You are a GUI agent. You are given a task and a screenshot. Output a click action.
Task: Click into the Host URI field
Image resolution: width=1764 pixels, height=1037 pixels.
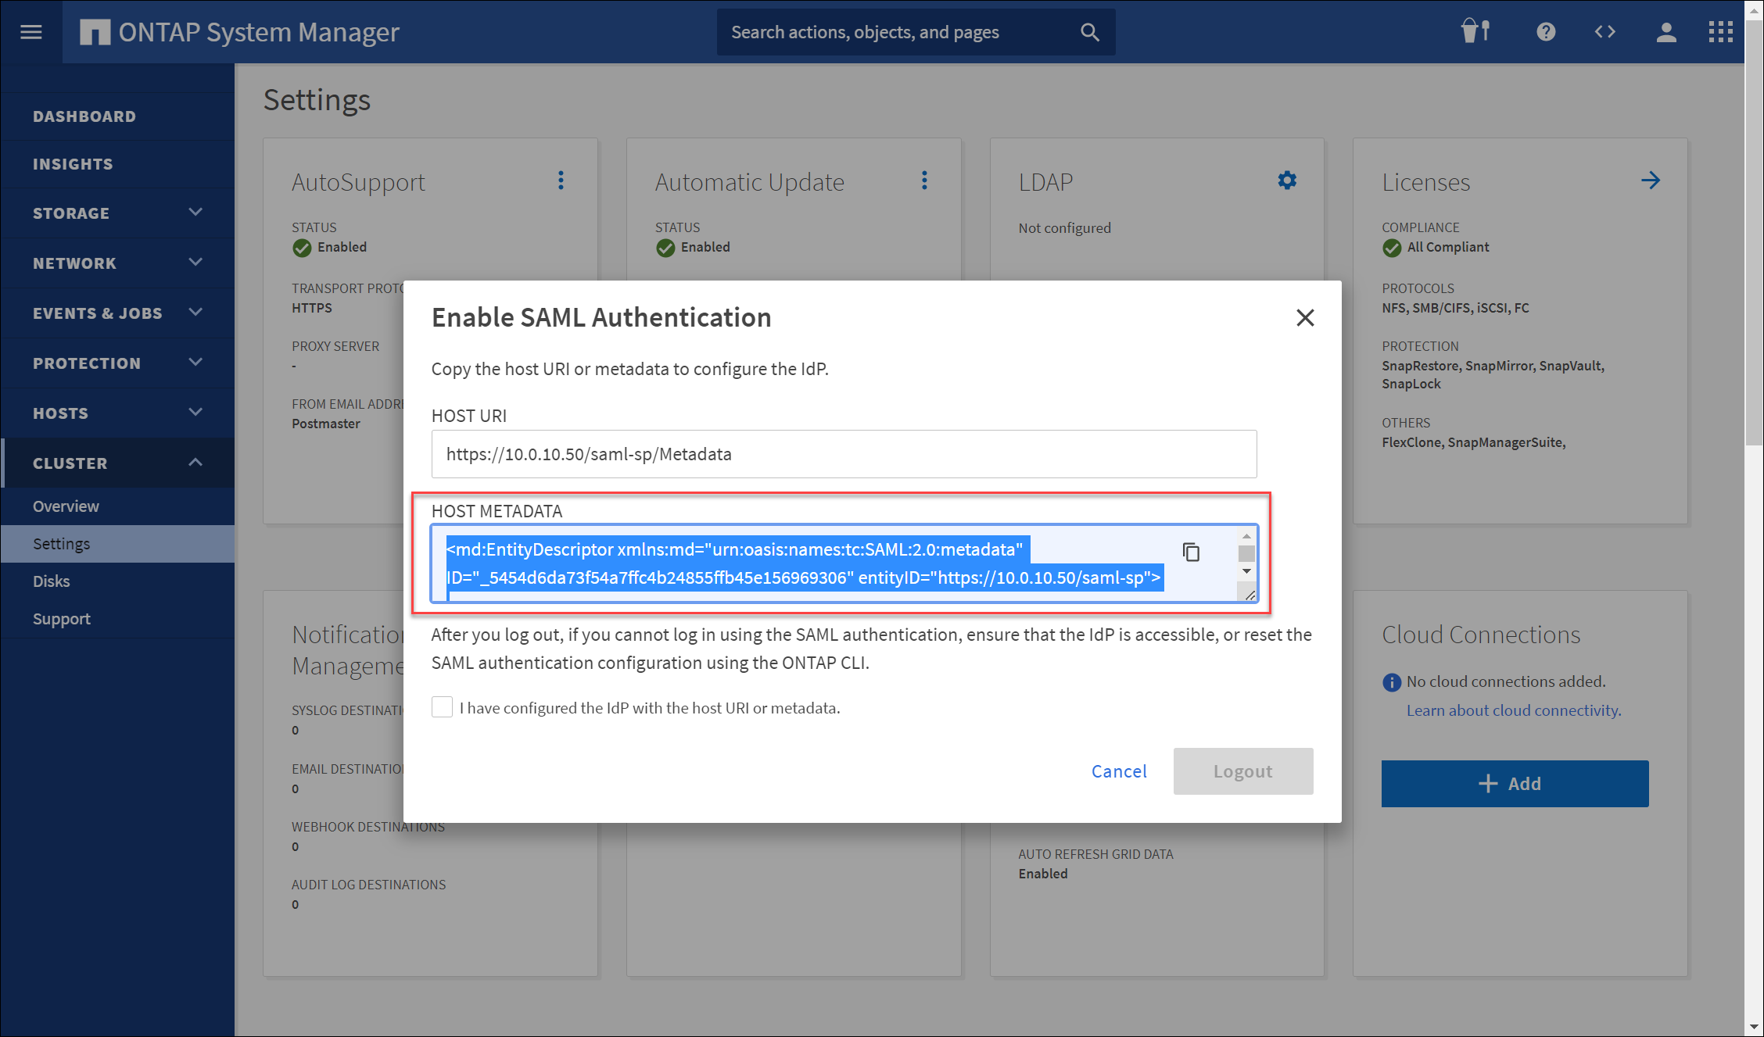pyautogui.click(x=844, y=454)
